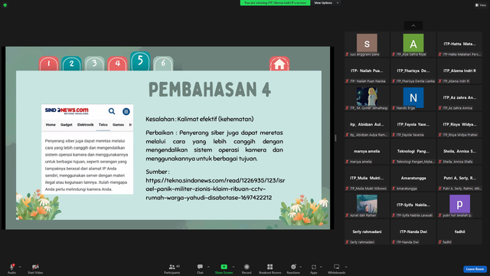Click the View layout button
This screenshot has width=490, height=276.
click(481, 5)
